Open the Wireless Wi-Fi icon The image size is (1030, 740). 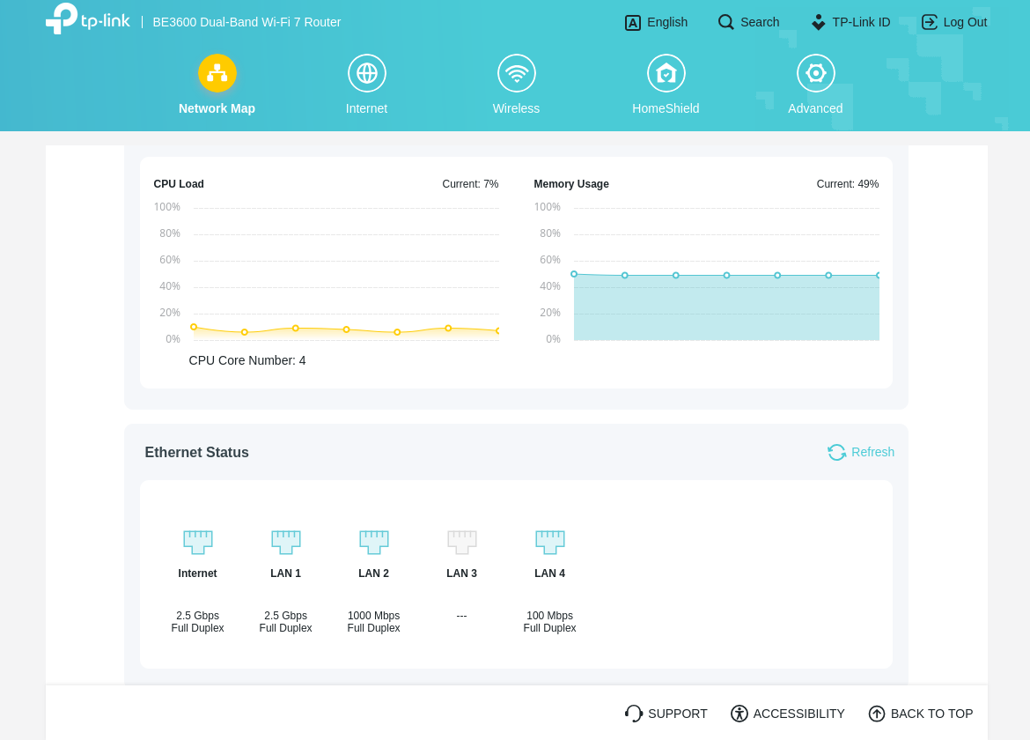tap(516, 73)
